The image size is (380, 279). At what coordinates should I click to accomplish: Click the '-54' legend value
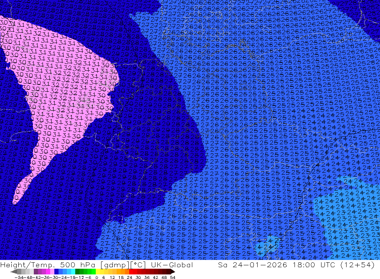[19, 277]
